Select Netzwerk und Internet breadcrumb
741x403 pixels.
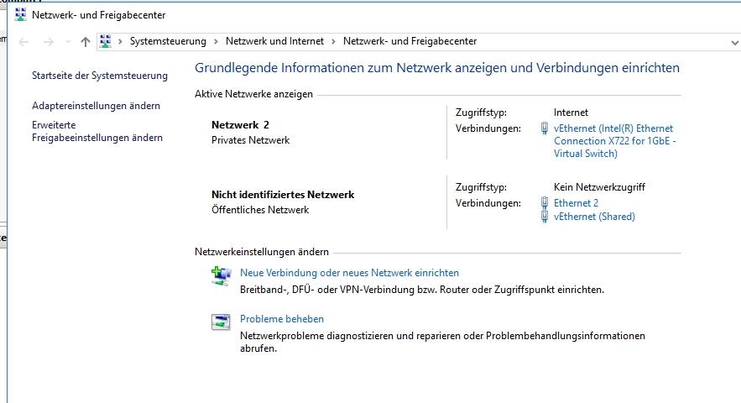[274, 41]
